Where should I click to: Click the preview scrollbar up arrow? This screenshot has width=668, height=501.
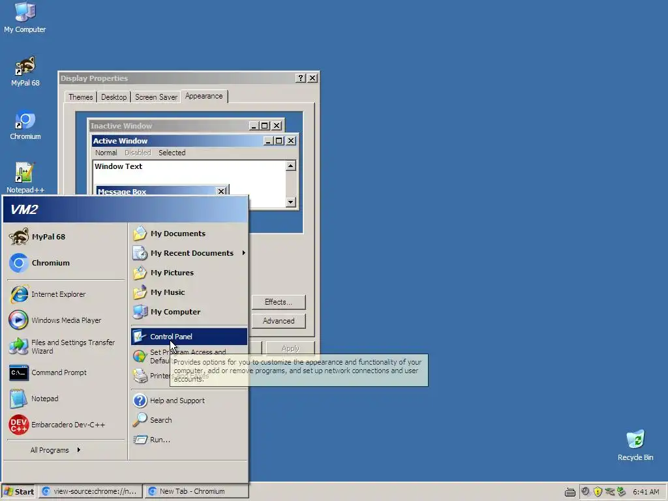(x=291, y=166)
